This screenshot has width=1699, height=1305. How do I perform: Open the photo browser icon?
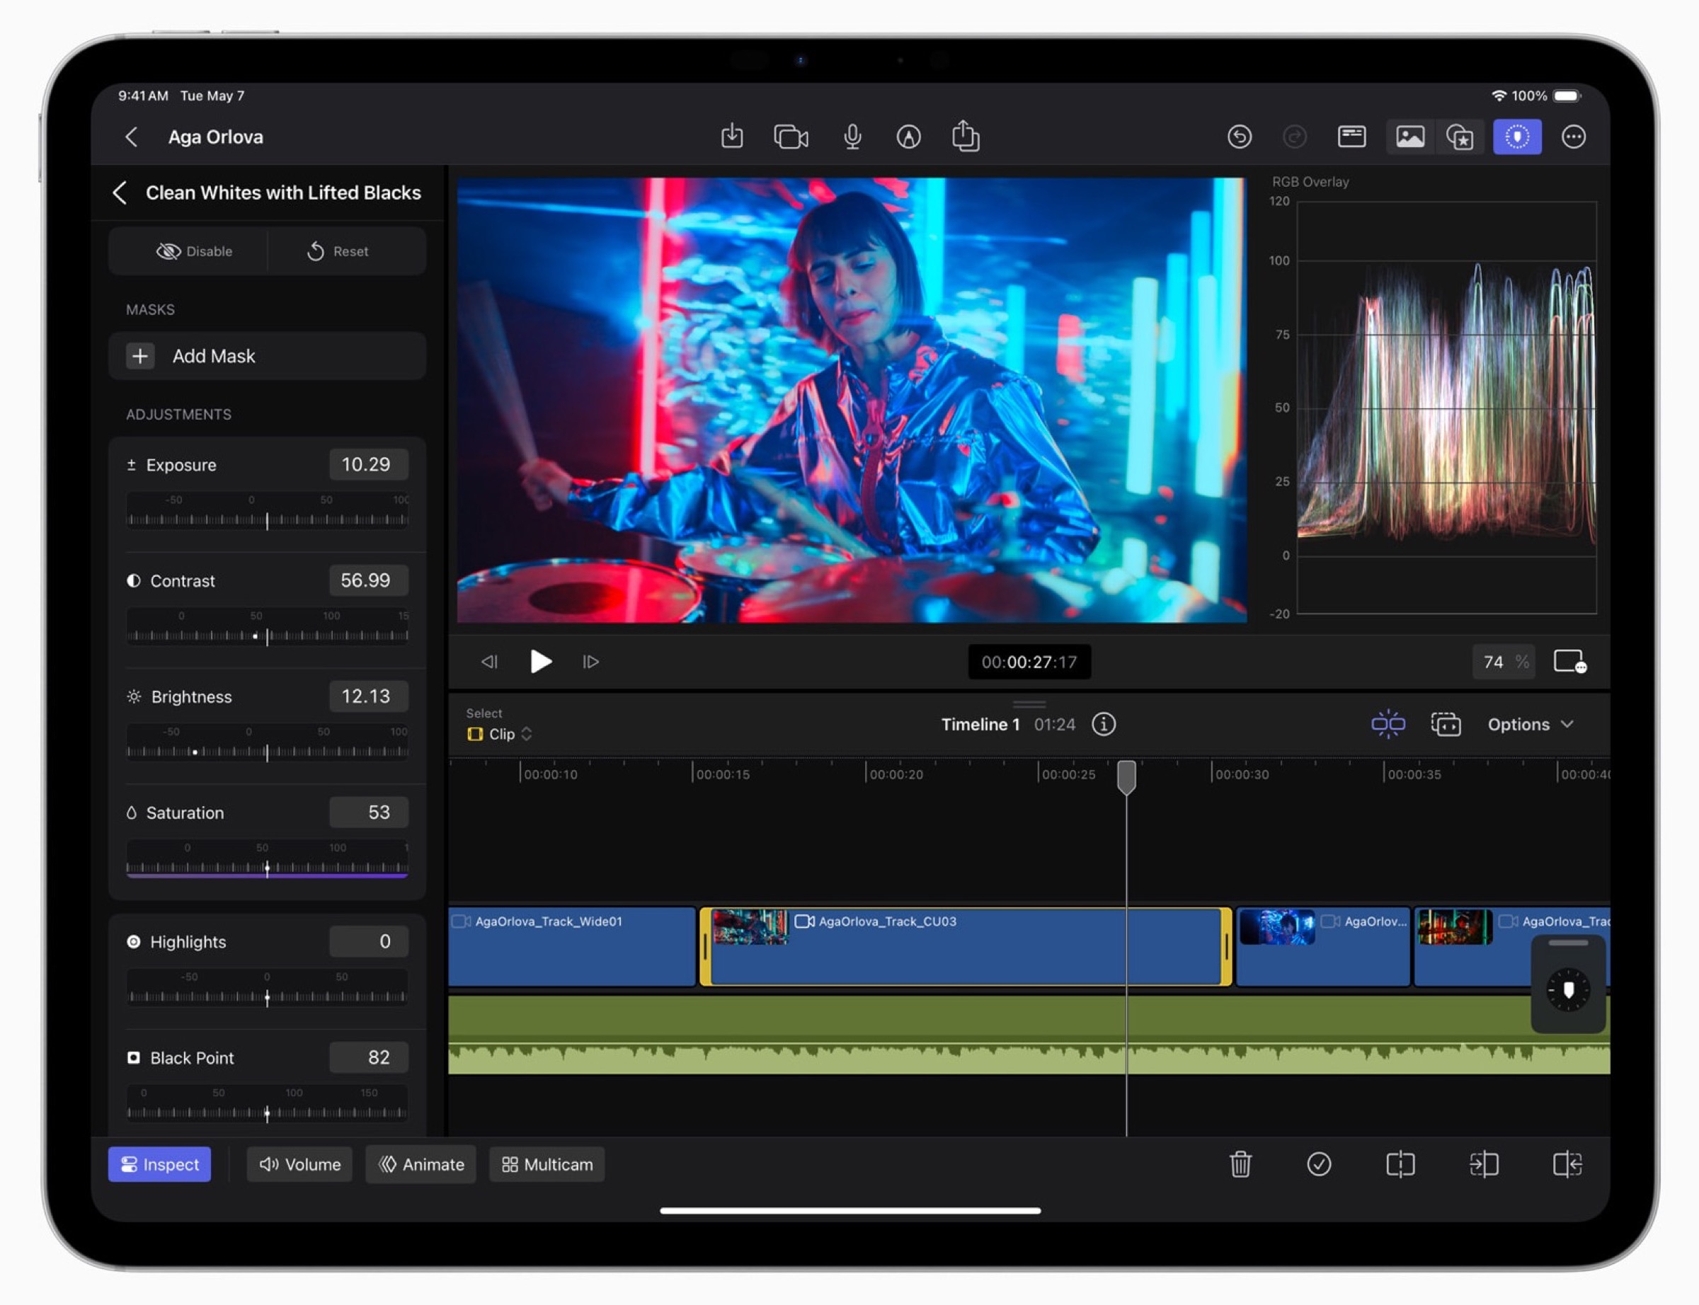coord(1409,137)
